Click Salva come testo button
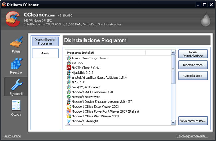Screen dimensions: 216x141 (193, 121)
